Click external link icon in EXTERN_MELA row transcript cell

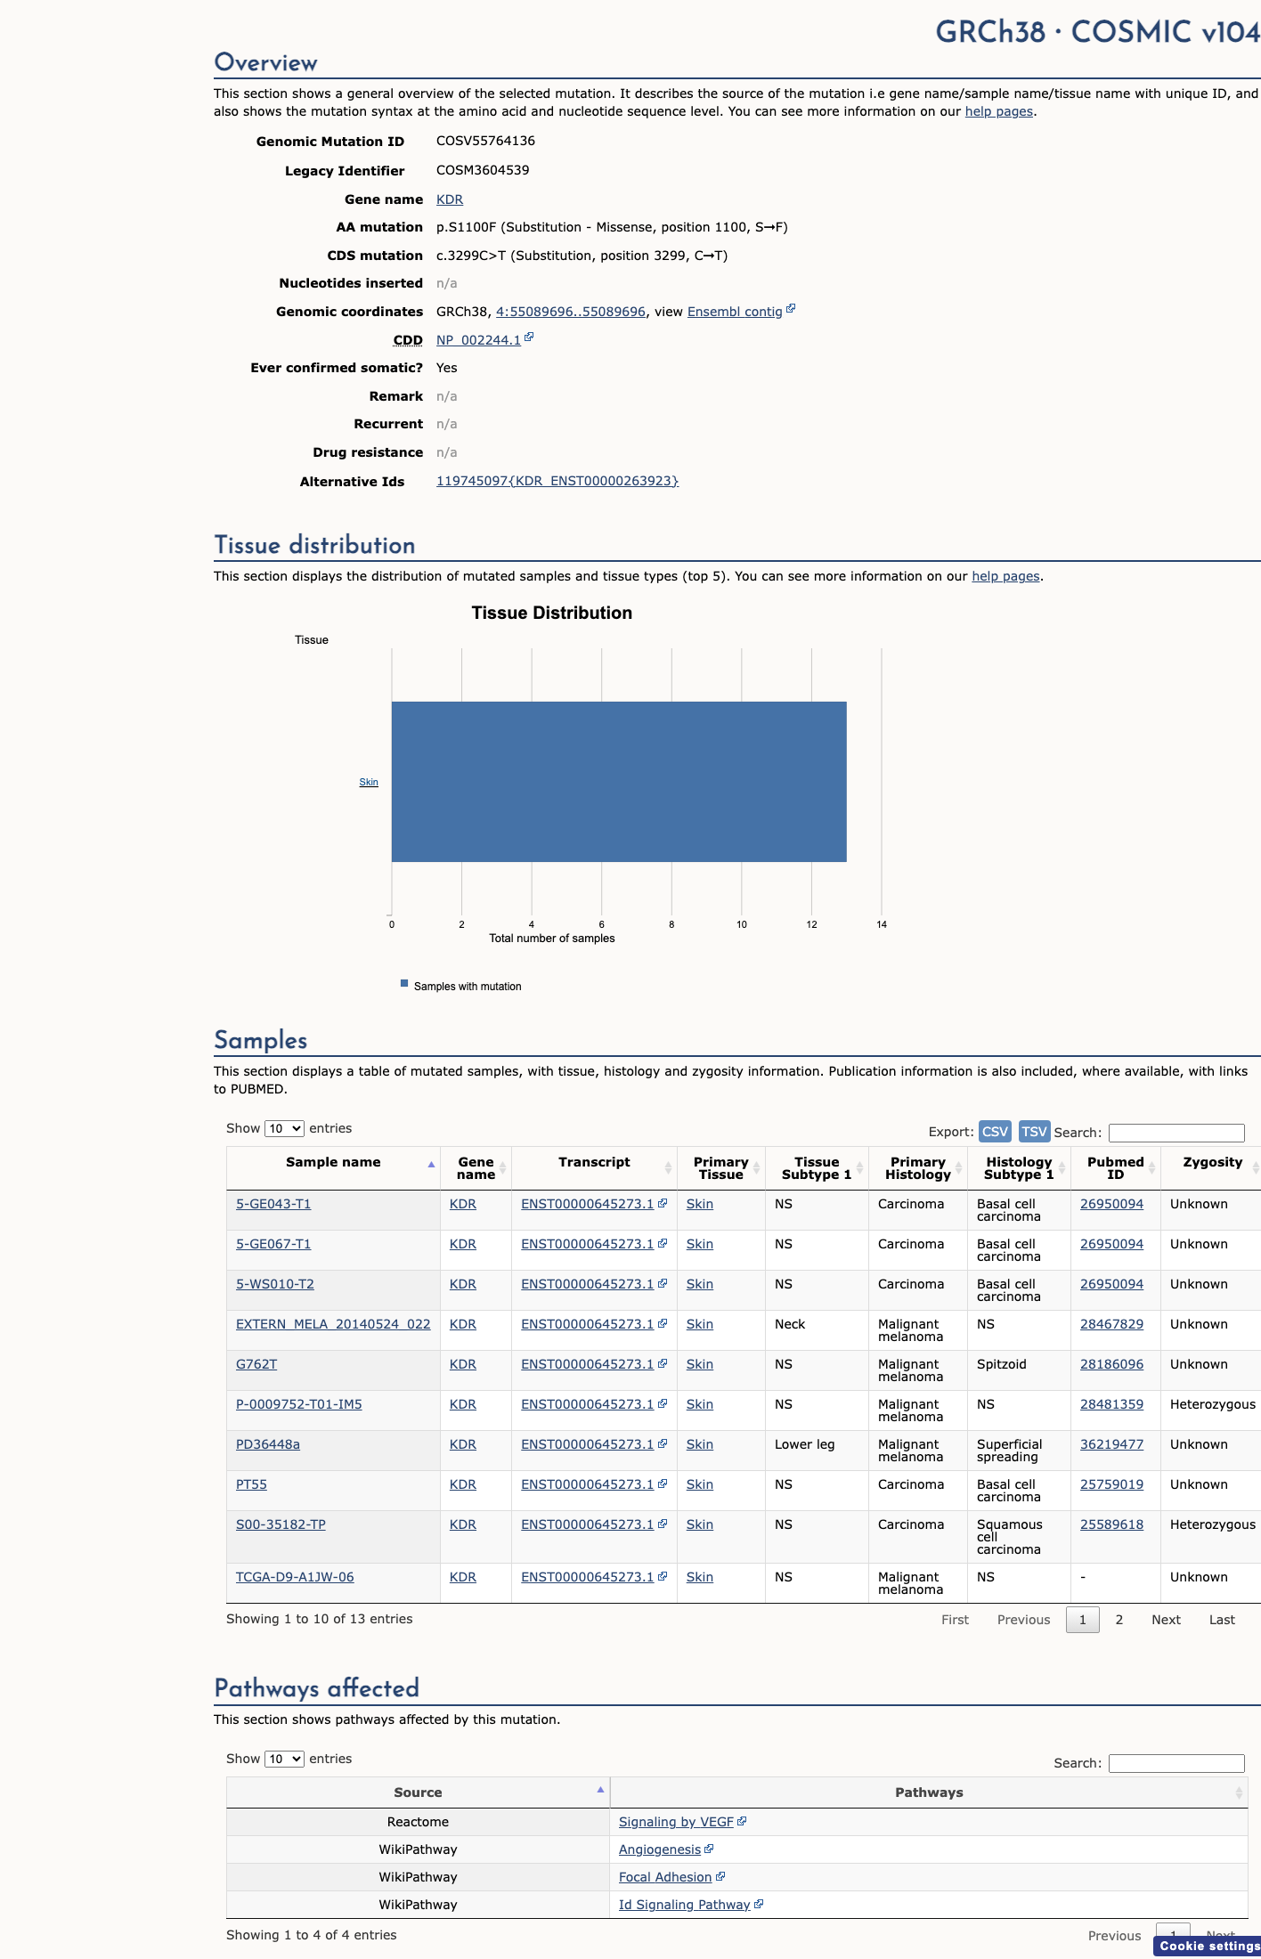pos(663,1323)
